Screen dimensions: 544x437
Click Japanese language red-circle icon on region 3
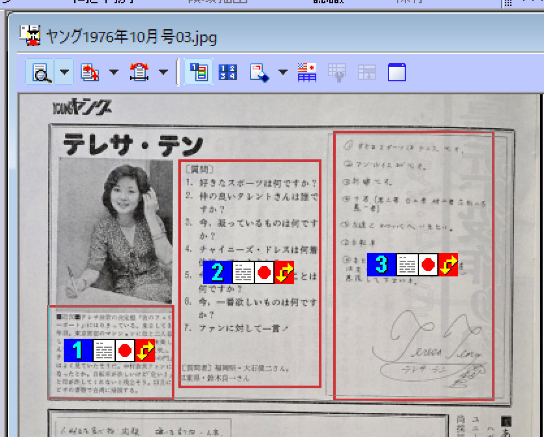428,264
